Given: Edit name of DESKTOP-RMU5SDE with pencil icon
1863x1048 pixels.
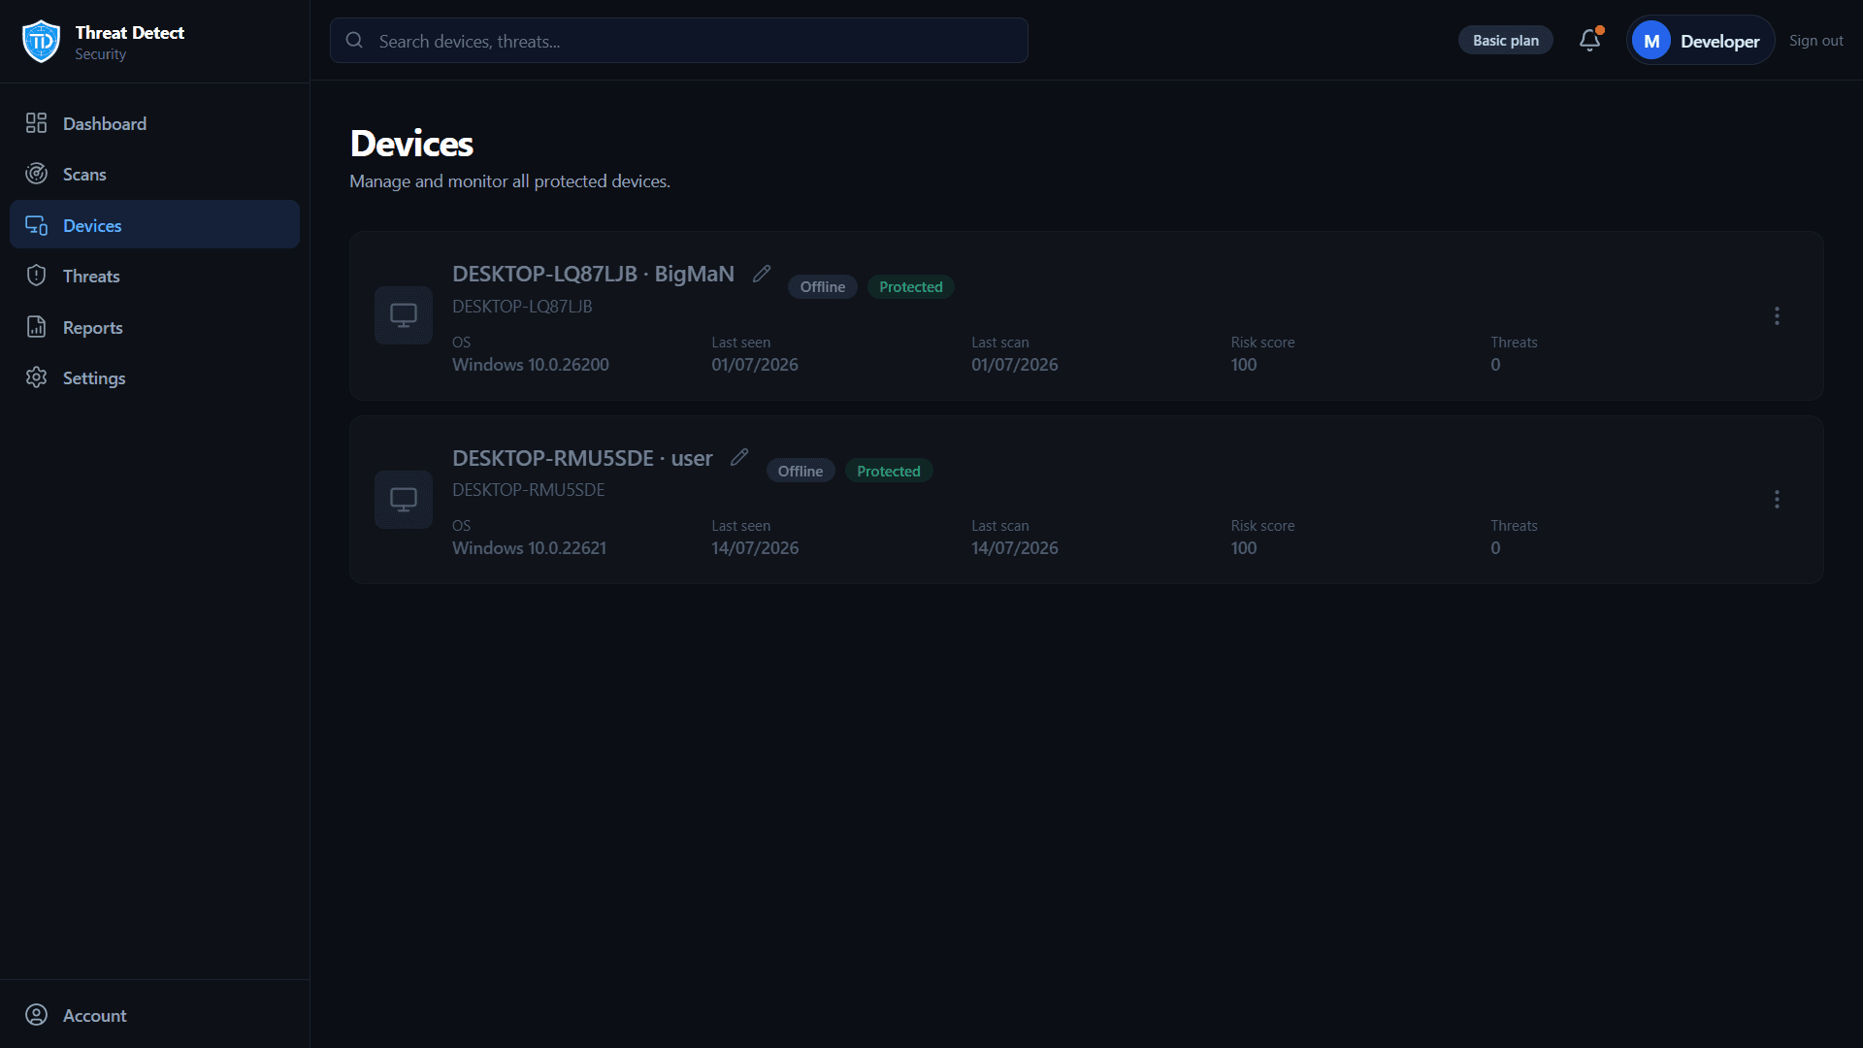Looking at the screenshot, I should 739,457.
